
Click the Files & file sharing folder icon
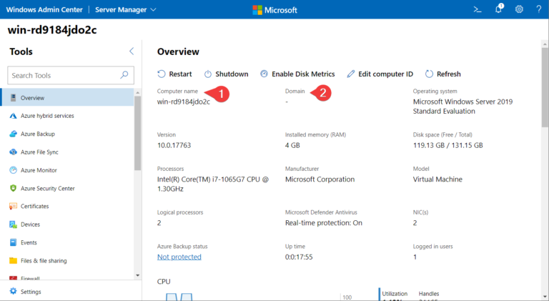(x=13, y=260)
